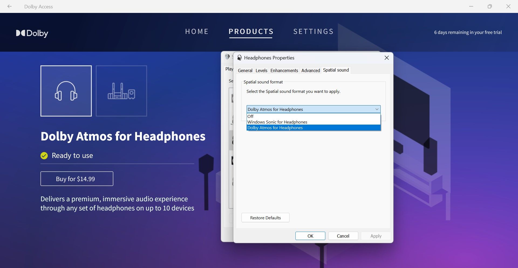518x268 pixels.
Task: Select the home theater system product tile
Action: click(x=121, y=91)
